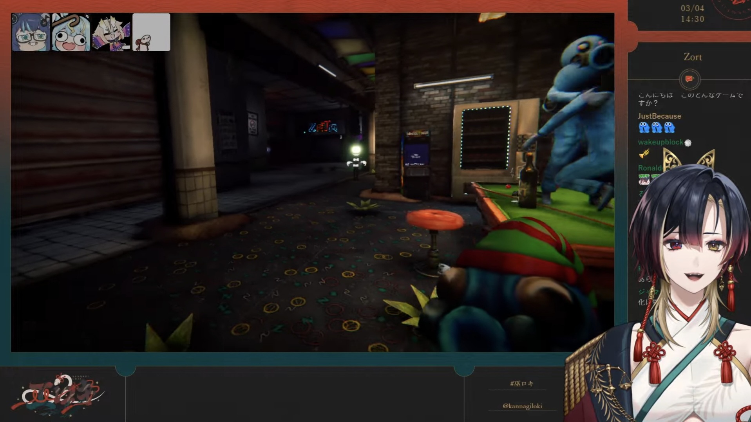Click the badge icon beside wakeupblock
The image size is (751, 422).
(688, 143)
